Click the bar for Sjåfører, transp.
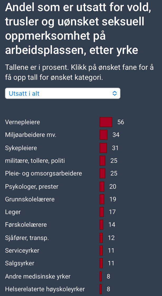The width and height of the screenshot is (162, 296). coord(101,238)
